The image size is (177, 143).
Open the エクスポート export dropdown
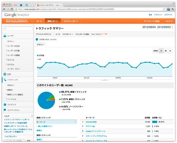[x=68, y=34]
